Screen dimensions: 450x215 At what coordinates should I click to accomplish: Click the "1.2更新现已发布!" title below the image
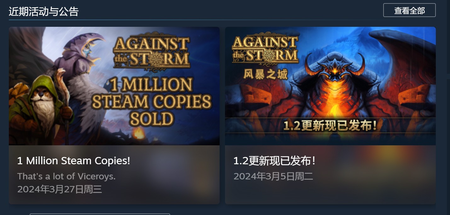(x=274, y=161)
